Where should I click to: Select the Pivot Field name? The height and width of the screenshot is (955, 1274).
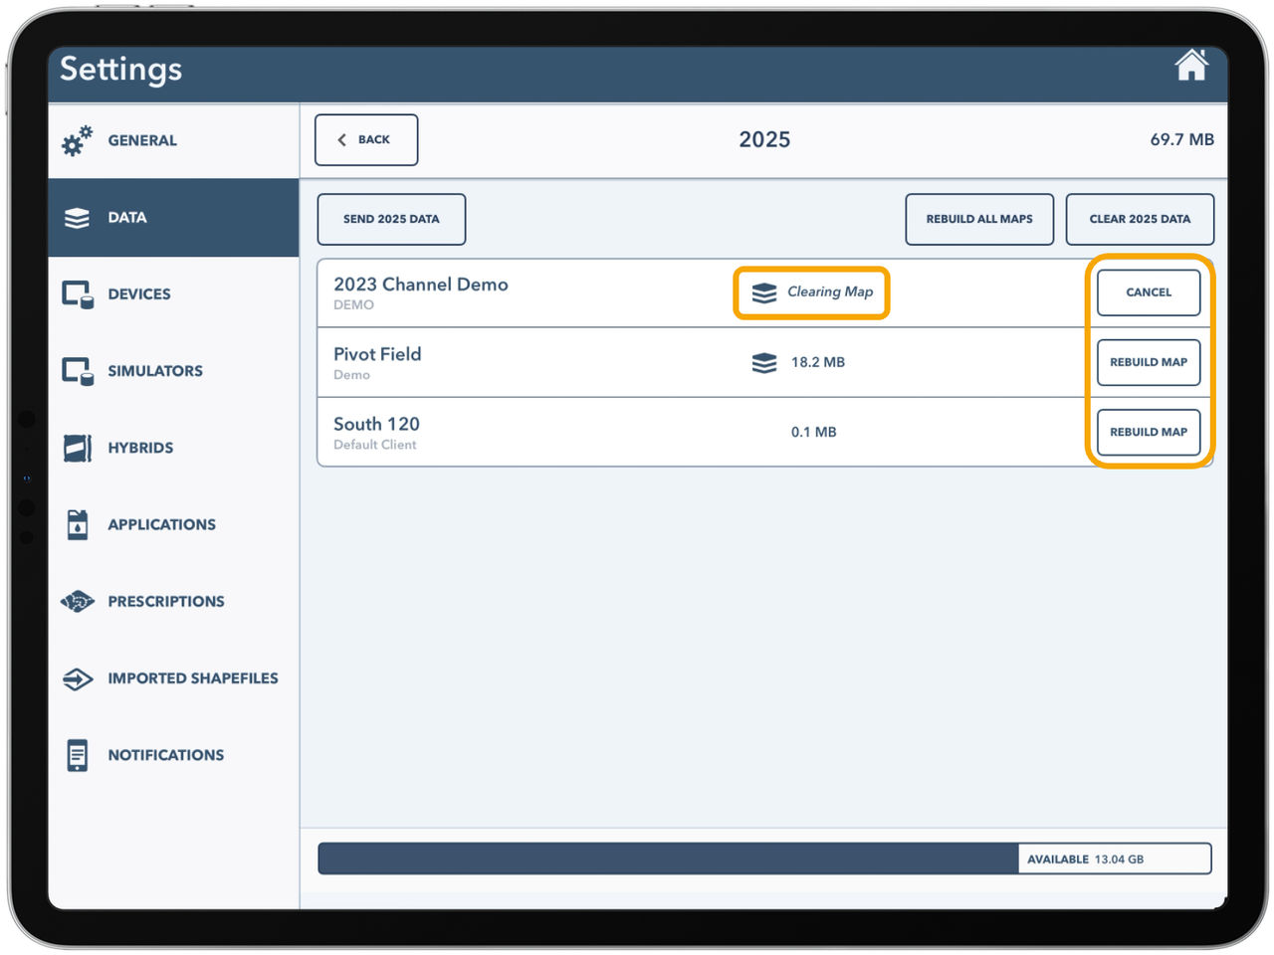[x=377, y=354]
